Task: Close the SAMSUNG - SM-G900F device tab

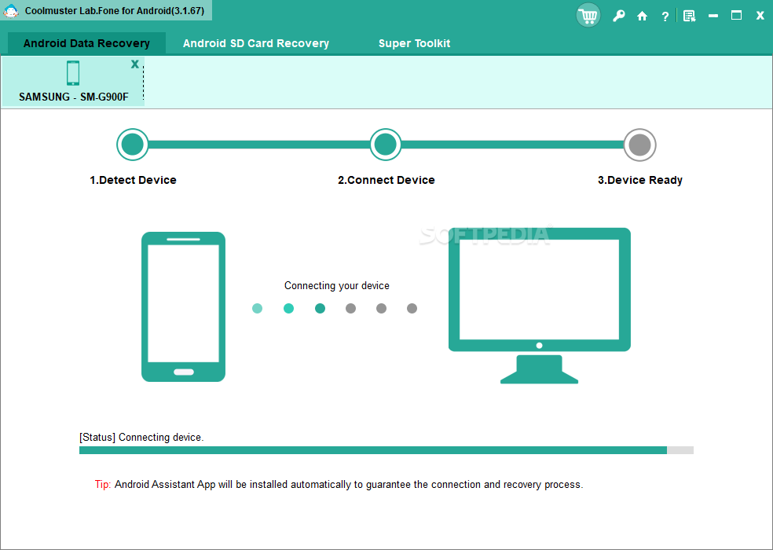Action: pos(134,64)
